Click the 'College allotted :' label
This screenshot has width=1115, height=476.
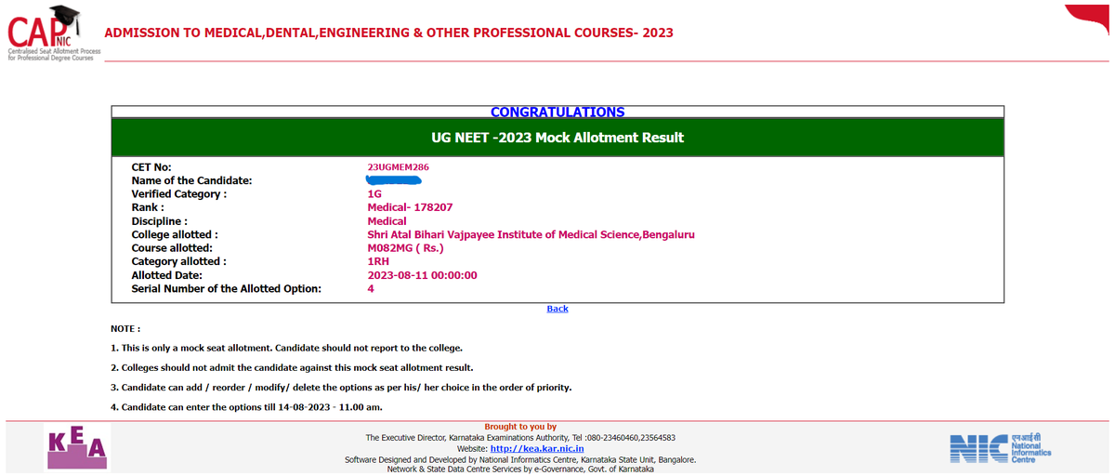coord(175,235)
